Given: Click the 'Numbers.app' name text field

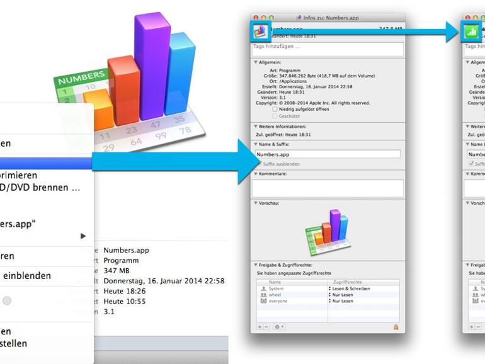Looking at the screenshot, I should (x=328, y=154).
